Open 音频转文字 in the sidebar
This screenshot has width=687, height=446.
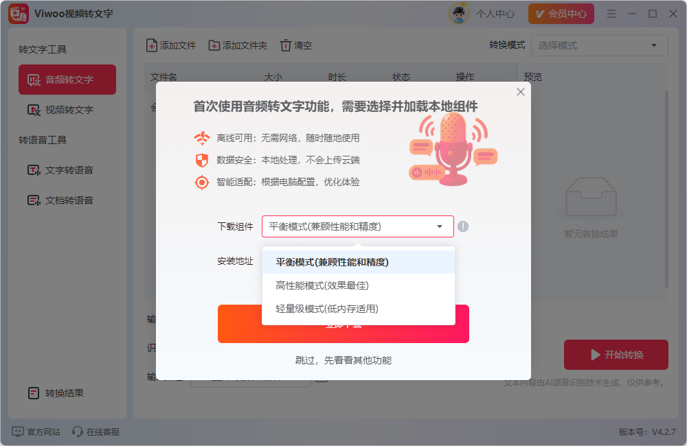[x=67, y=80]
